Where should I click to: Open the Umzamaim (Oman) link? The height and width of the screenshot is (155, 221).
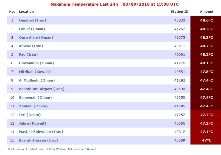point(36,63)
